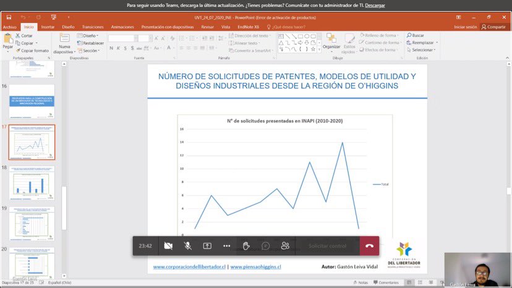This screenshot has width=512, height=288.
Task: Open www.corporaciondellibertador.cl link
Action: 189,267
